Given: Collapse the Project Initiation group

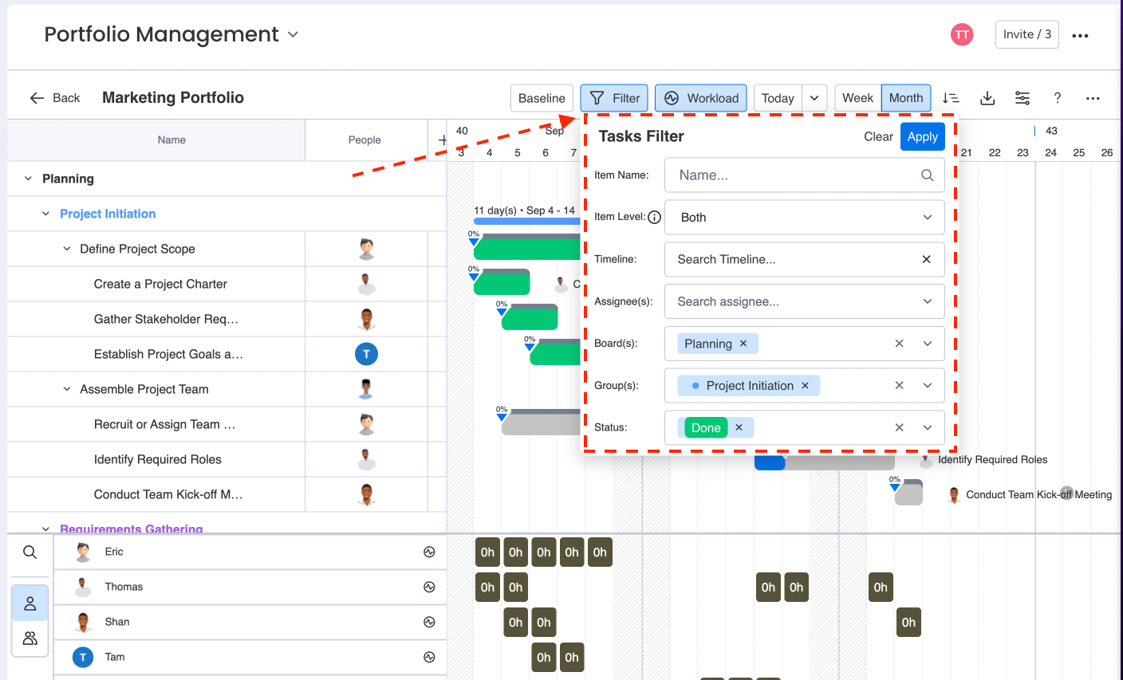Looking at the screenshot, I should 46,214.
